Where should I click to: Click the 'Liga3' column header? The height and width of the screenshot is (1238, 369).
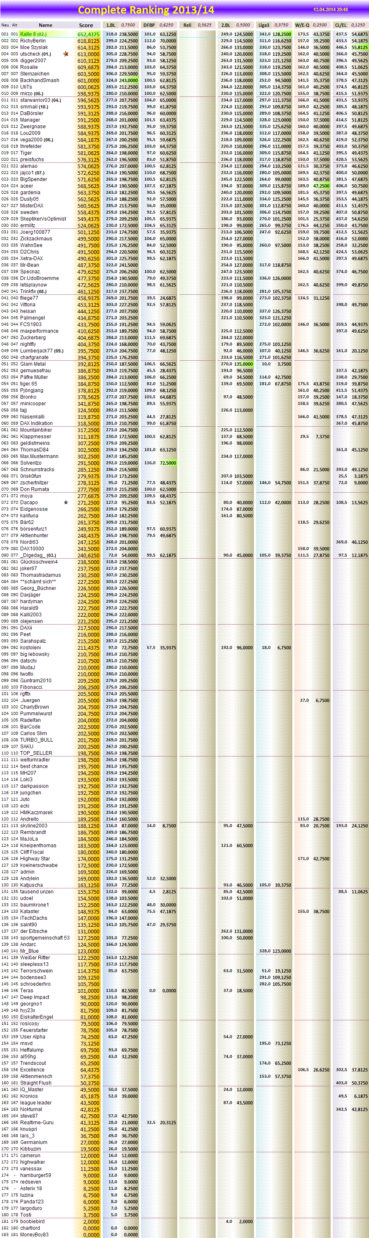[x=264, y=25]
